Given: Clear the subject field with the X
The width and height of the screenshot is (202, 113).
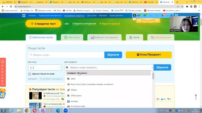Looking at the screenshot, I should pos(152,67).
